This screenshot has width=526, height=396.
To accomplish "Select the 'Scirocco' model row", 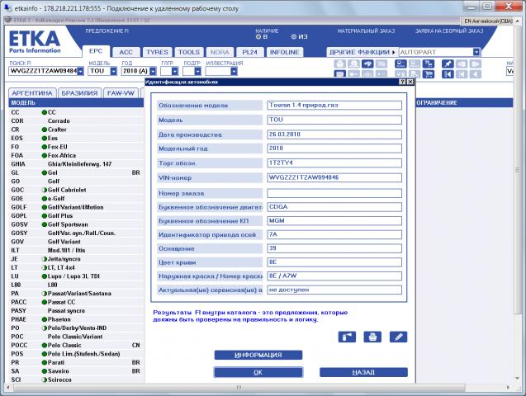I will coord(77,379).
